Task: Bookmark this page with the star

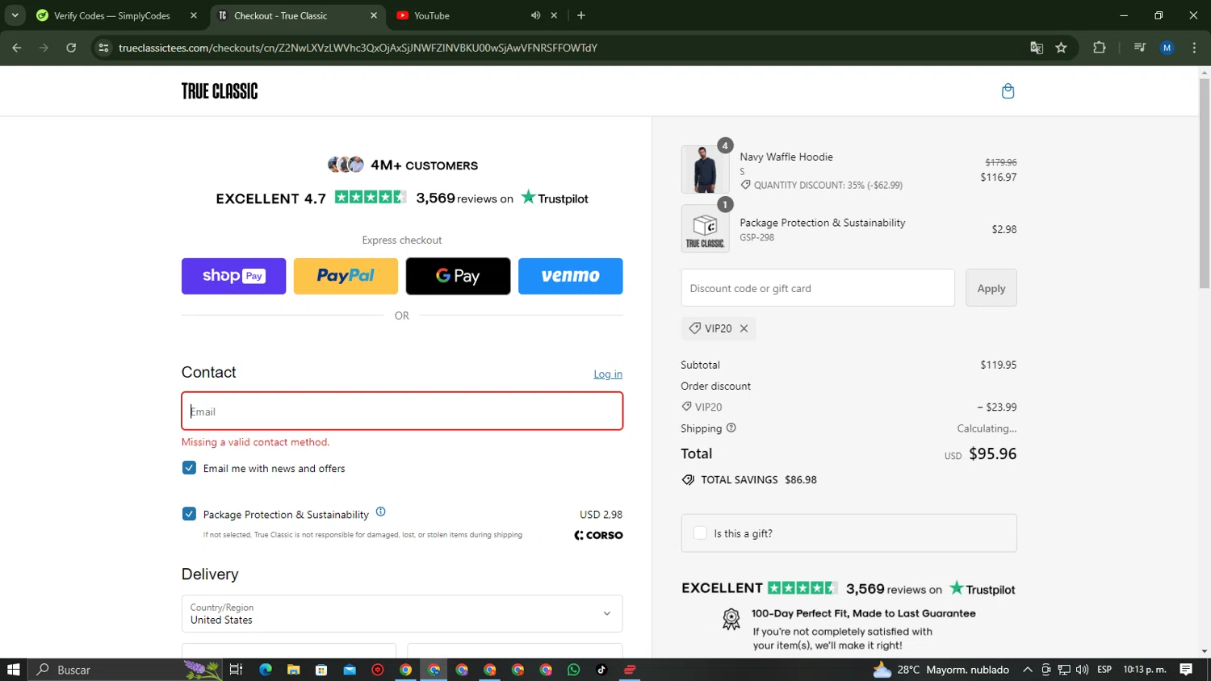Action: (1062, 48)
